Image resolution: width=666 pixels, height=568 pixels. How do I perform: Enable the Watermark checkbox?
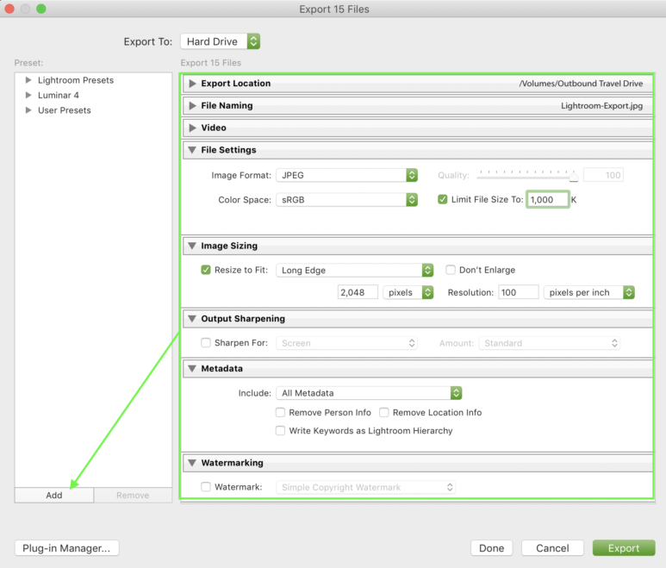(x=206, y=487)
